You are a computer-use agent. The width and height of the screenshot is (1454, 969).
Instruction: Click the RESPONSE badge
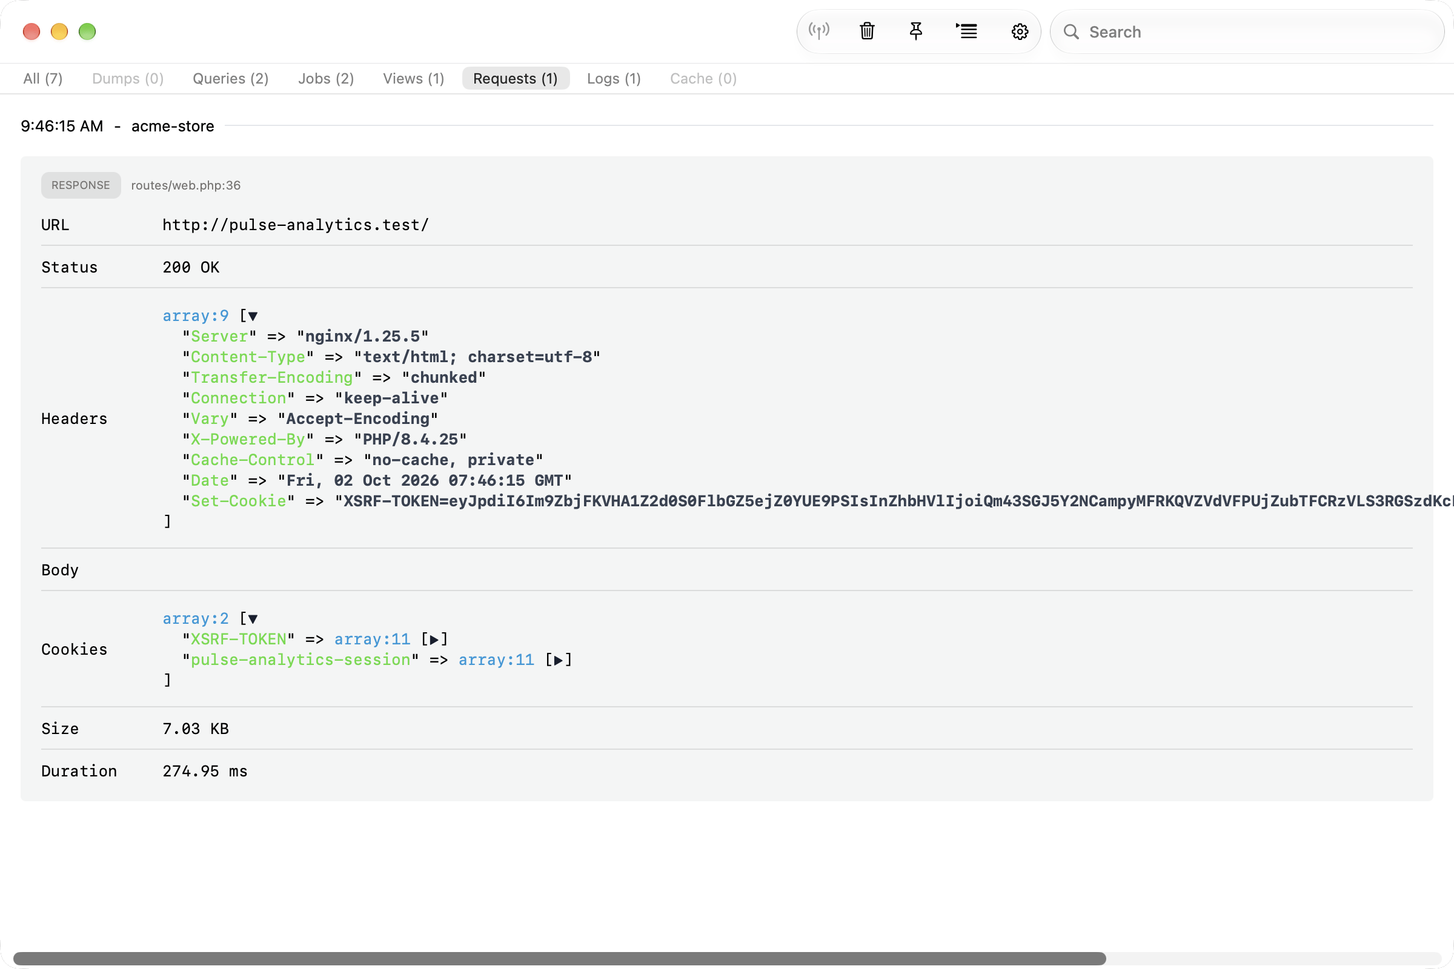(x=81, y=185)
